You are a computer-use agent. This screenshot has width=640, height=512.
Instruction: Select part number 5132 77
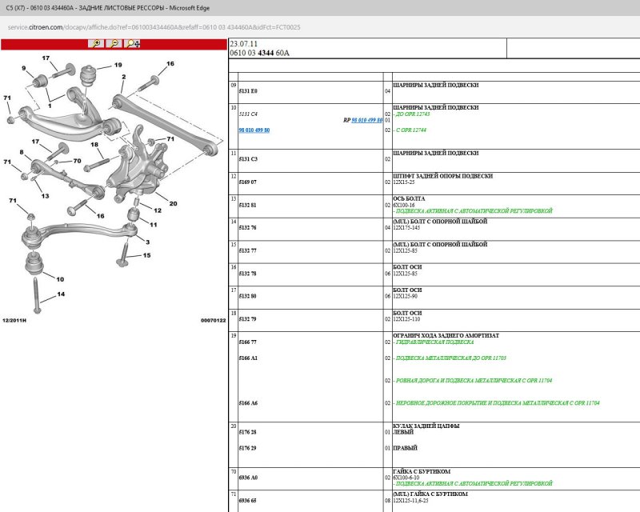point(248,250)
